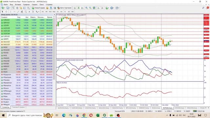210x118 pixels.
Task: Open Excel from the taskbar
Action: pyautogui.click(x=98, y=115)
